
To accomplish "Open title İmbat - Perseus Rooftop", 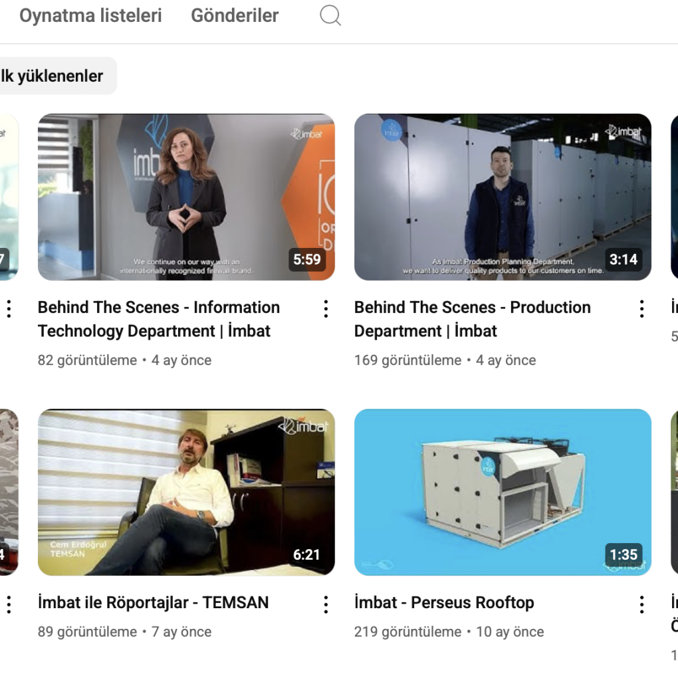I will tap(444, 602).
